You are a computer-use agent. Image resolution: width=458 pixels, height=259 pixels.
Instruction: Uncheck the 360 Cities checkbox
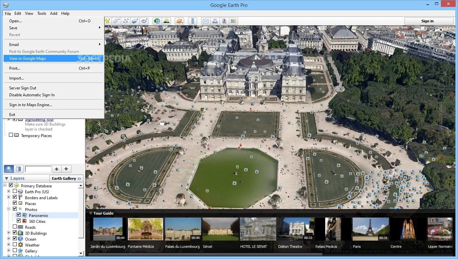point(19,221)
